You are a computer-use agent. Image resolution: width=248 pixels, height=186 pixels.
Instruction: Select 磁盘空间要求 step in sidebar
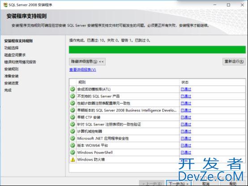pyautogui.click(x=15, y=55)
